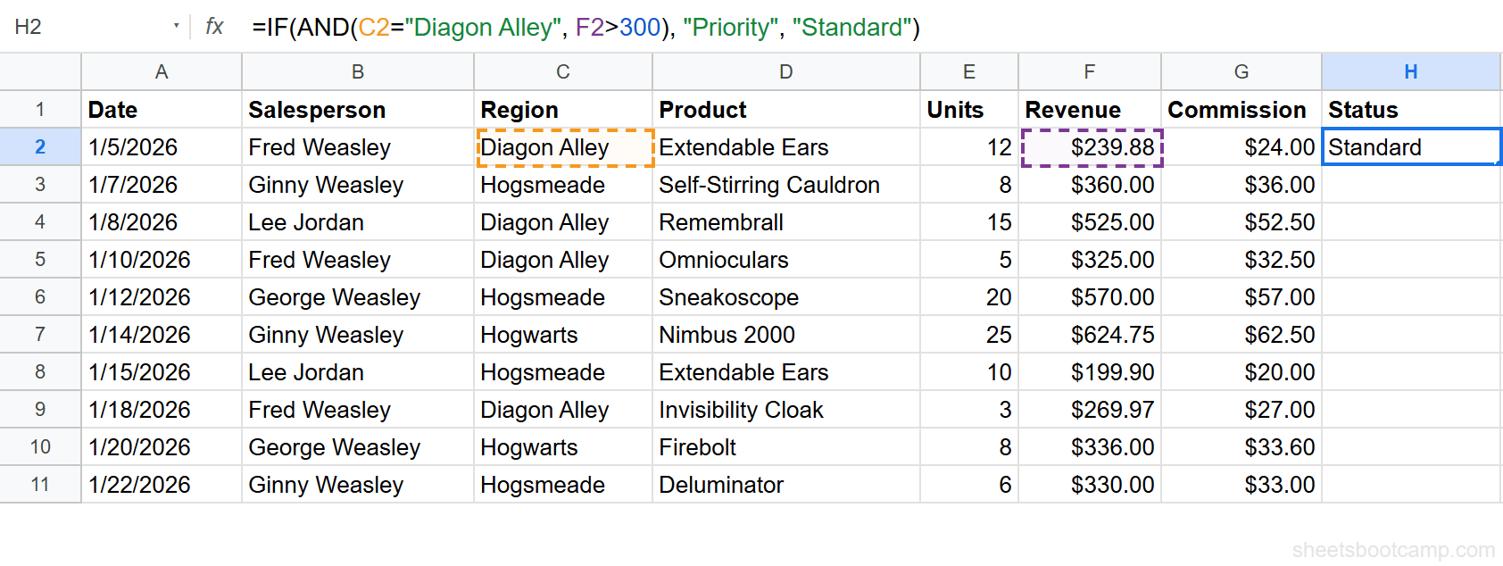Viewport: 1503px width, 566px height.
Task: Select the Invisibility Cloak product cell
Action: pos(741,410)
